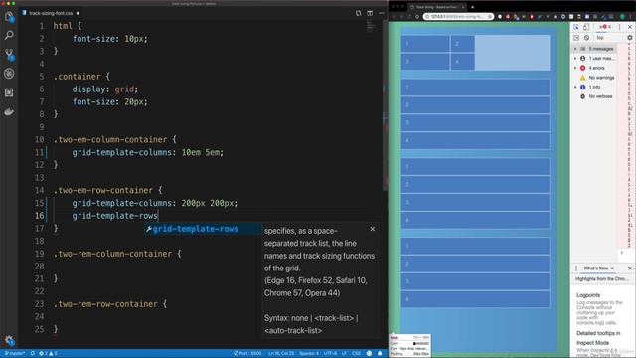Image resolution: width=636 pixels, height=358 pixels.
Task: Click the Port 5500 Live Server status item
Action: tap(247, 354)
